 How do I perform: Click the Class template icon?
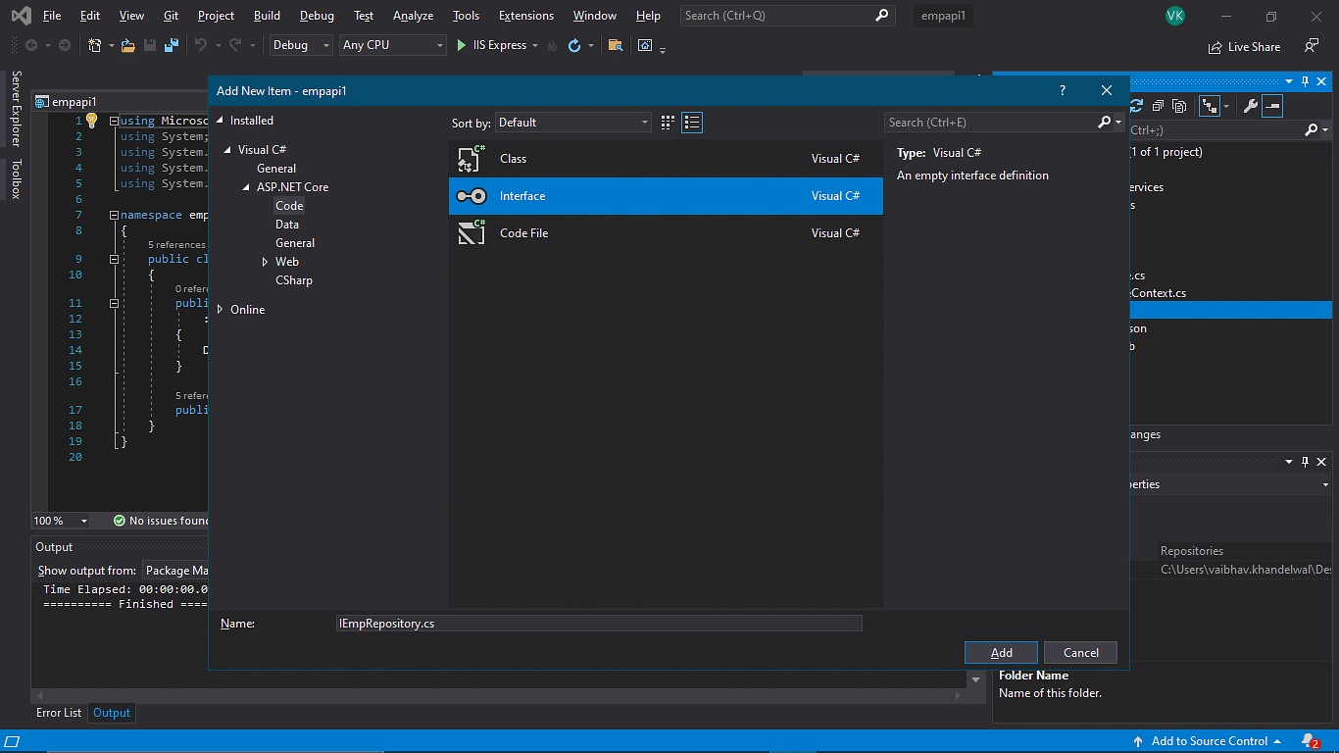click(471, 159)
